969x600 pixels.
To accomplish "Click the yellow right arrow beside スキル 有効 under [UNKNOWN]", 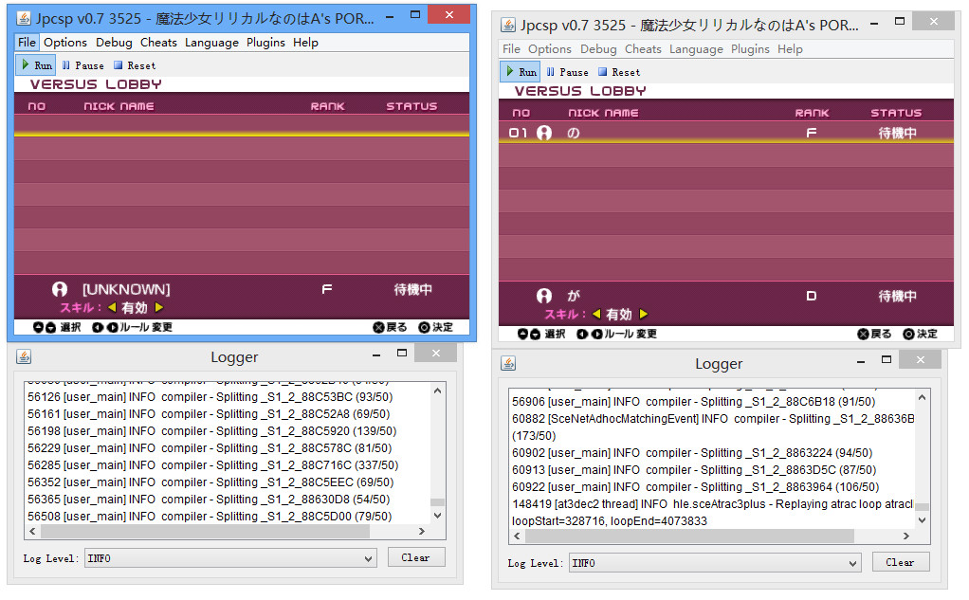I will pos(159,307).
